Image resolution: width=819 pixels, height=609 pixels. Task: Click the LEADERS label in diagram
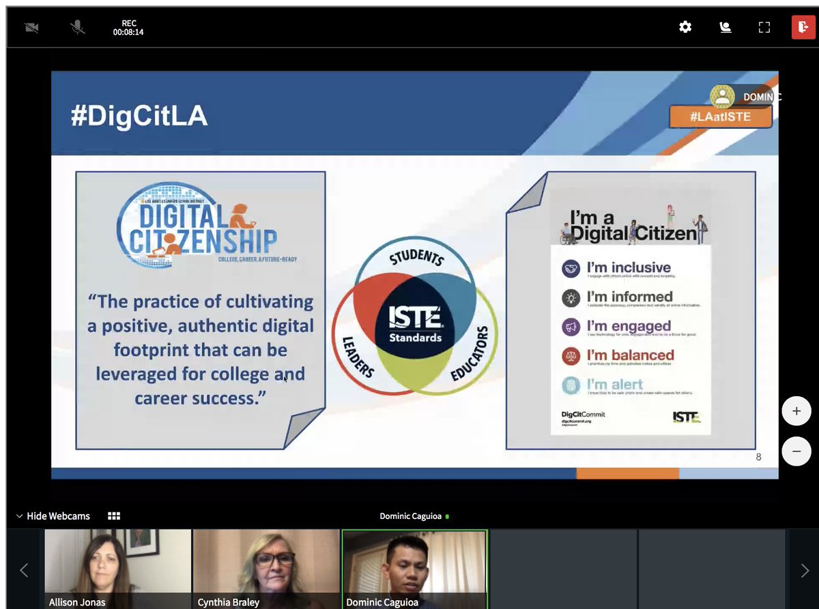[x=357, y=357]
